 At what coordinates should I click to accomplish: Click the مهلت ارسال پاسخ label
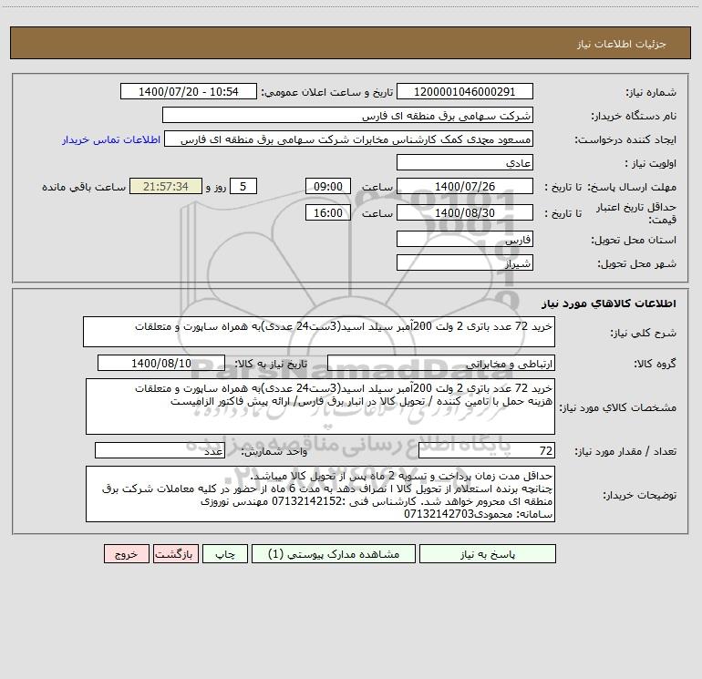(x=632, y=187)
